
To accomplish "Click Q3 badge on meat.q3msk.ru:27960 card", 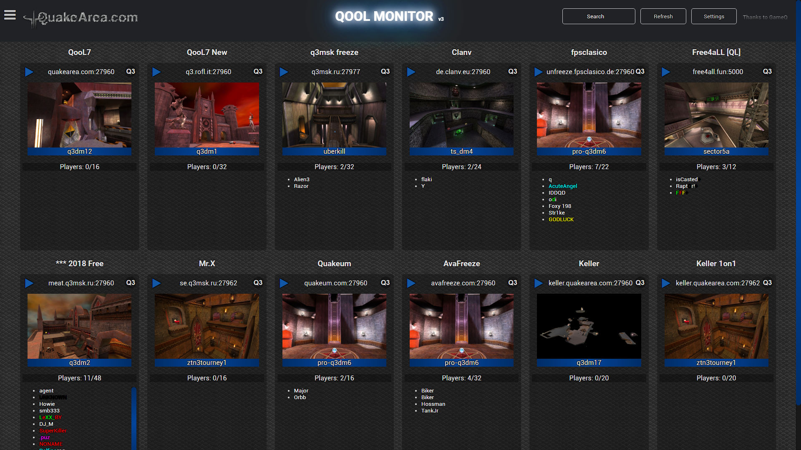I will [131, 283].
